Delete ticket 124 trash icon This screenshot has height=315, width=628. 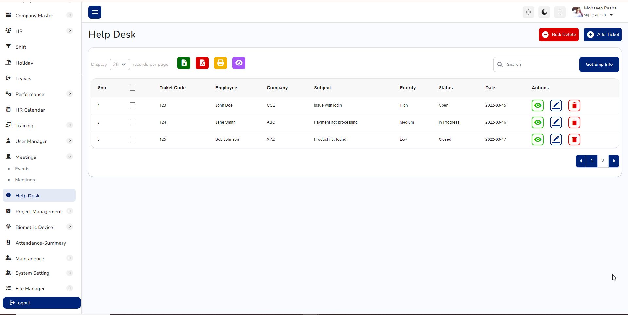point(574,122)
